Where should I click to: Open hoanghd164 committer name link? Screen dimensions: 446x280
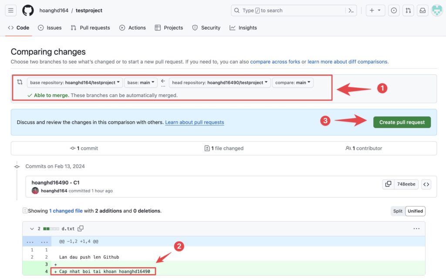click(x=54, y=191)
